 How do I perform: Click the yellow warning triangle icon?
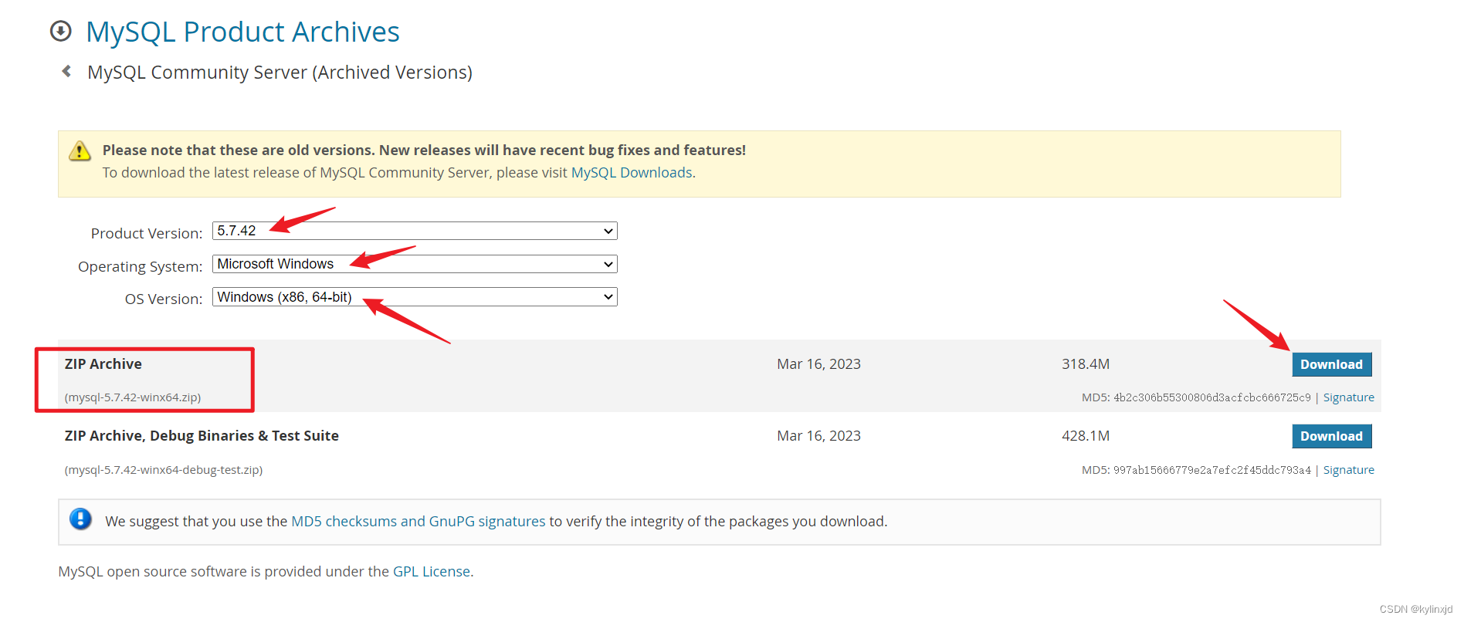point(80,150)
